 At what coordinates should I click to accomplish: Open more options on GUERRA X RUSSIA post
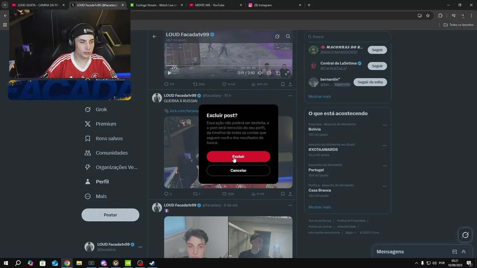290,96
